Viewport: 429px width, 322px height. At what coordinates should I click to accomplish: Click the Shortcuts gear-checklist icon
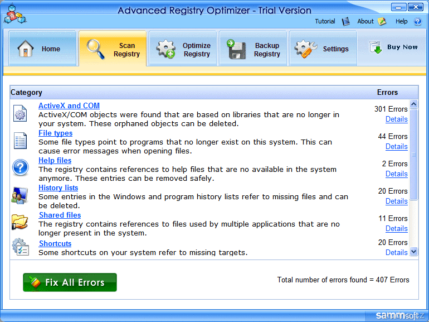coord(21,247)
